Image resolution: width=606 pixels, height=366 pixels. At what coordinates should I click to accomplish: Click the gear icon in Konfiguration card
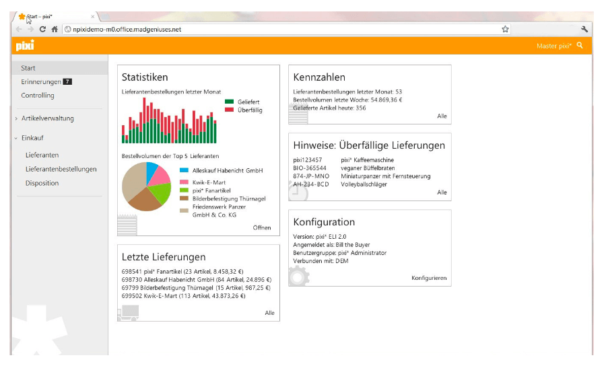[x=299, y=276]
